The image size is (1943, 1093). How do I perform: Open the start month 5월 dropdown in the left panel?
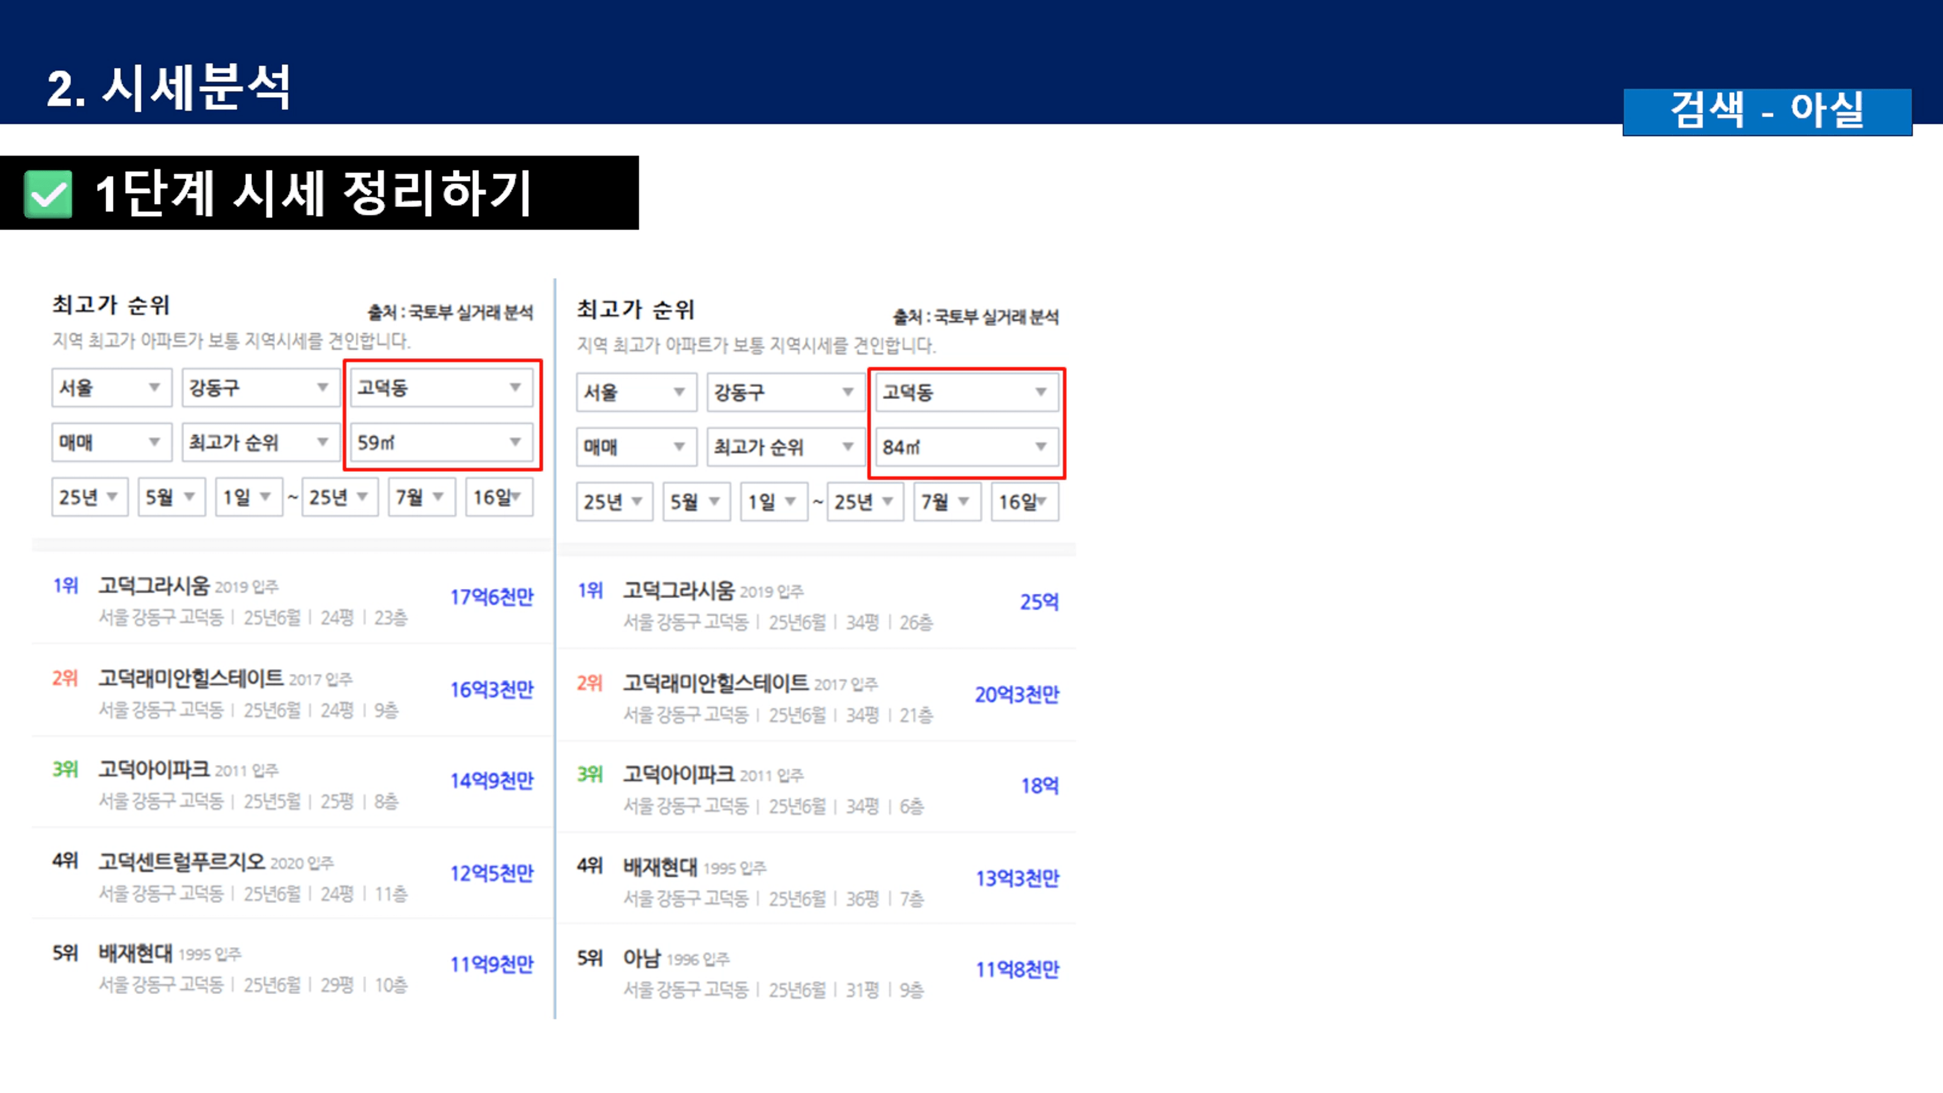tap(171, 497)
